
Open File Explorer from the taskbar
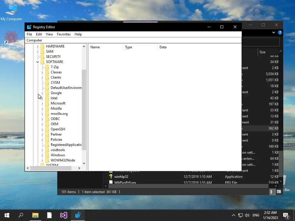35,215
